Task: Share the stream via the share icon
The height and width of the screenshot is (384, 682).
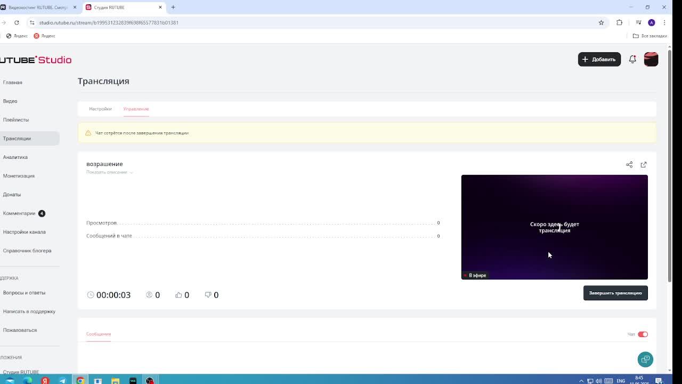Action: tap(629, 164)
